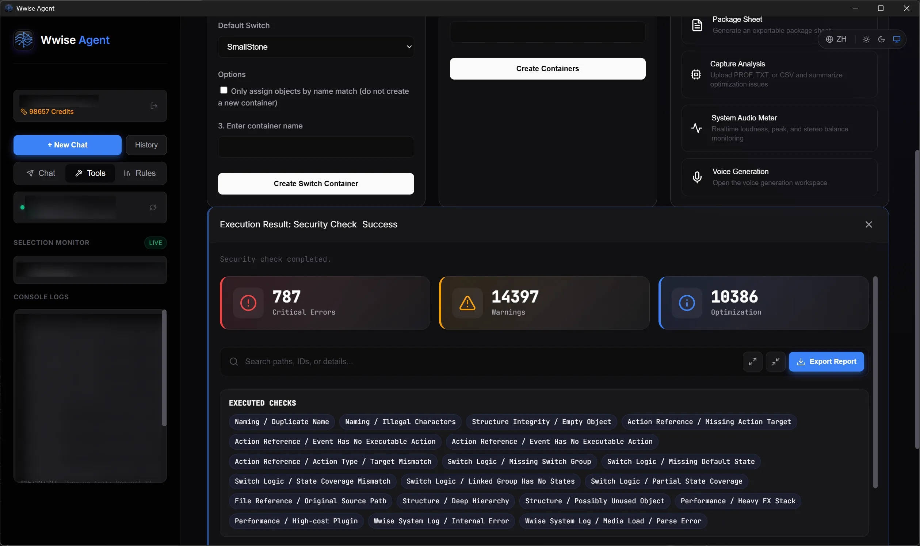Click the Wwise Agent logo icon
The height and width of the screenshot is (546, 920).
(24, 39)
